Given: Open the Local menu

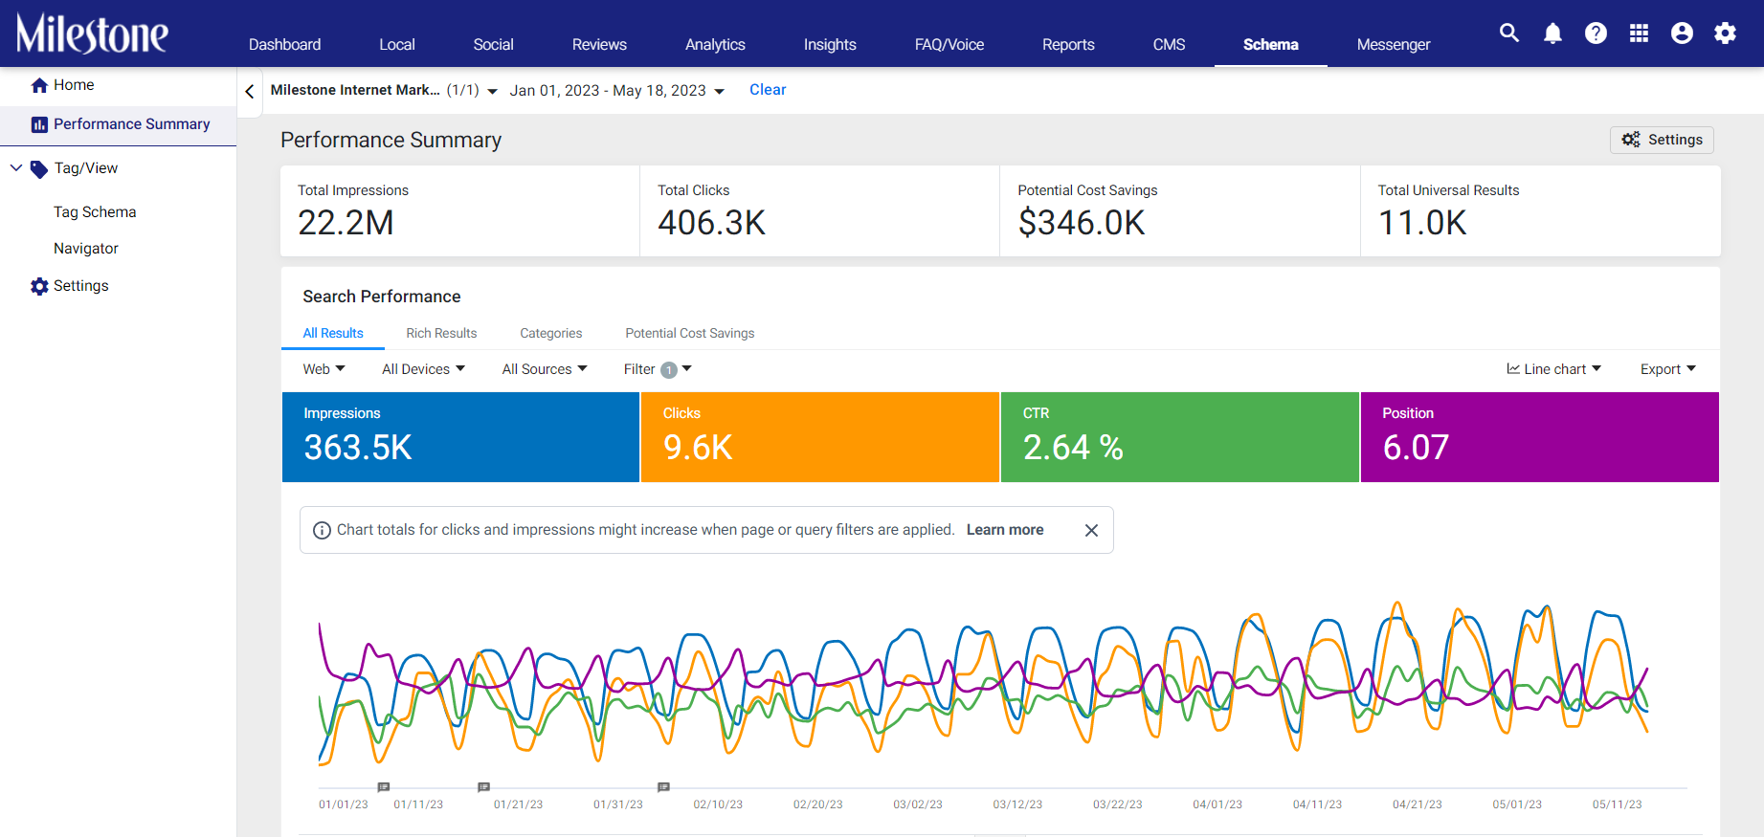Looking at the screenshot, I should tap(397, 44).
